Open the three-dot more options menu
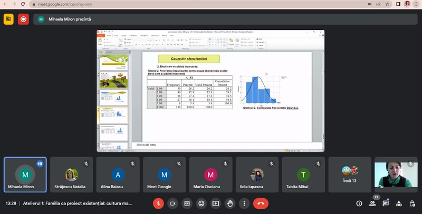This screenshot has width=422, height=214. [244, 203]
